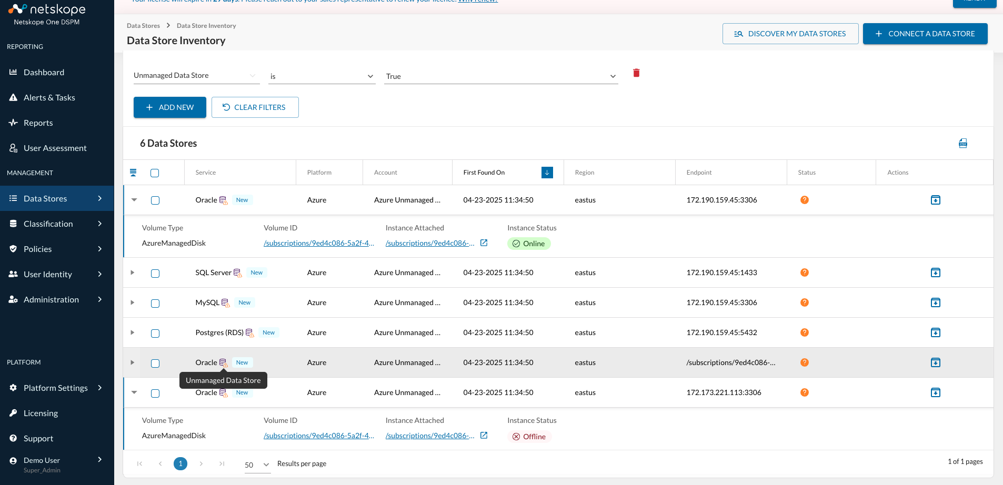Click endpoint 172.190.159.45:1433
The width and height of the screenshot is (1003, 485).
[x=721, y=272]
